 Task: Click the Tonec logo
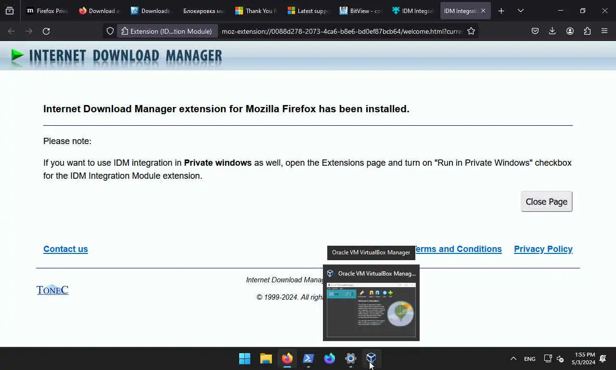(x=52, y=290)
